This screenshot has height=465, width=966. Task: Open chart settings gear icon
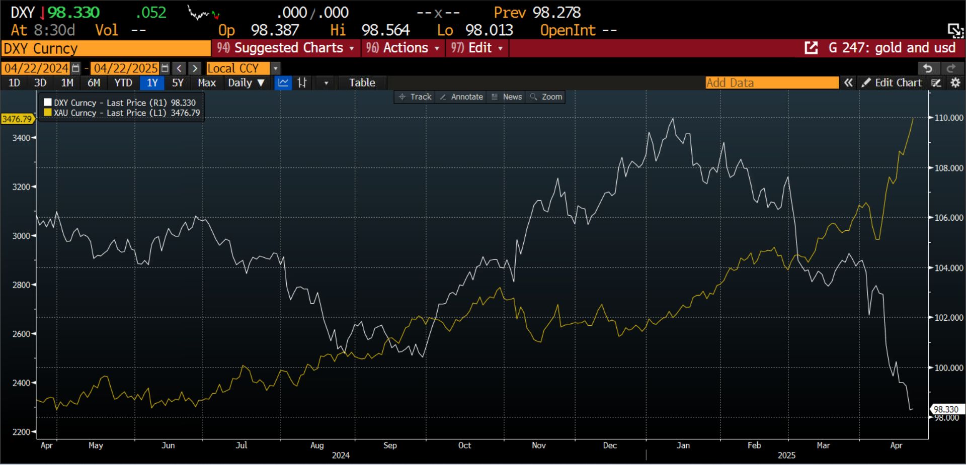pos(955,83)
